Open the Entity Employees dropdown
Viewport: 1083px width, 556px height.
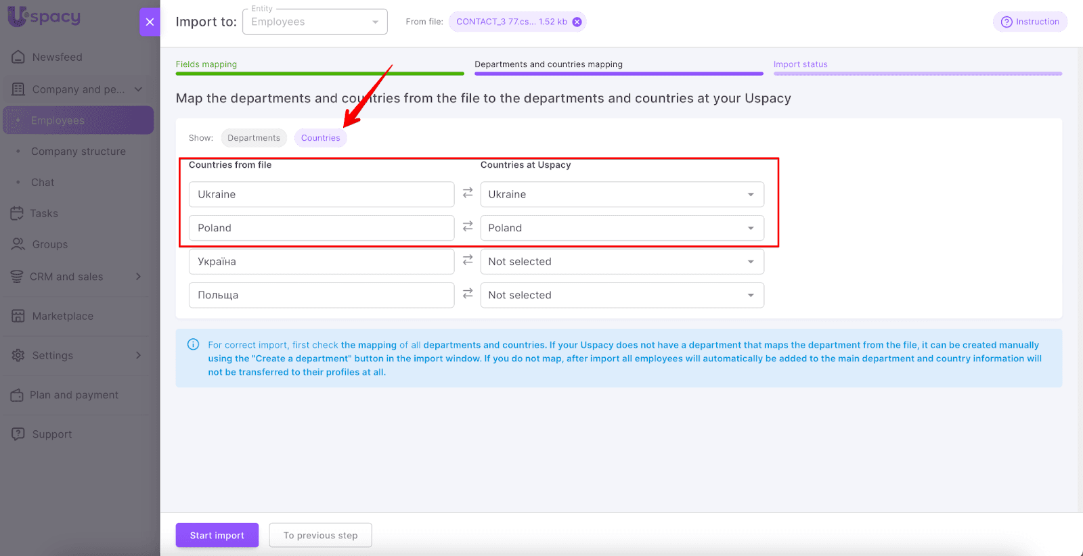(x=315, y=22)
